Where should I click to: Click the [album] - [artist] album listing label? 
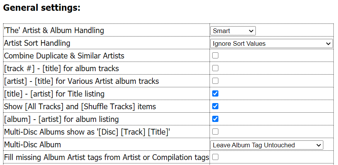tap(61, 119)
